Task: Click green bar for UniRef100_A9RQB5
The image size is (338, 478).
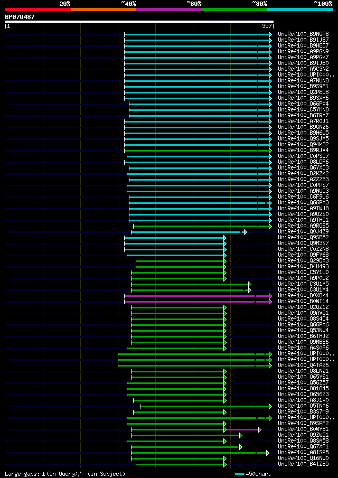Action: pyautogui.click(x=201, y=226)
